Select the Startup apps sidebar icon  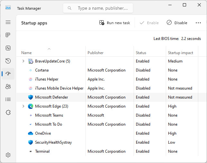tap(8, 73)
